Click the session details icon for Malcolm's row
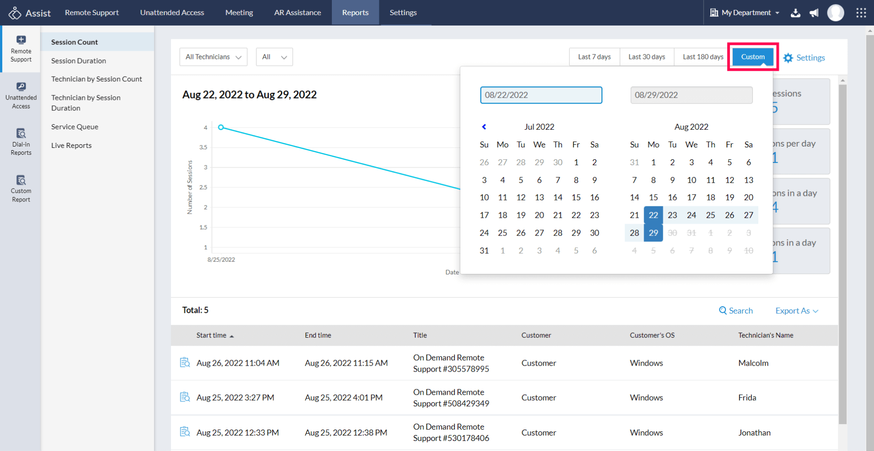 [185, 362]
